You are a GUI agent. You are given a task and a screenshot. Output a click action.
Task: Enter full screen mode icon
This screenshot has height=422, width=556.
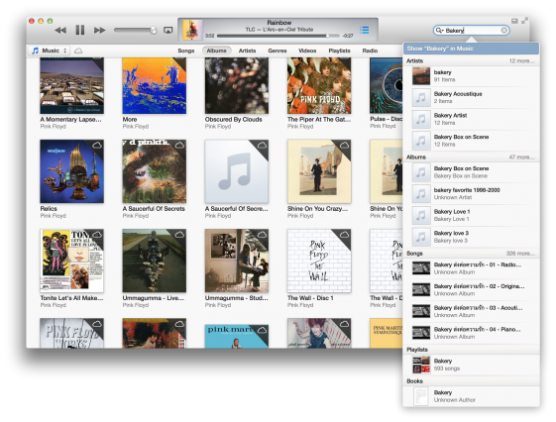(x=524, y=21)
